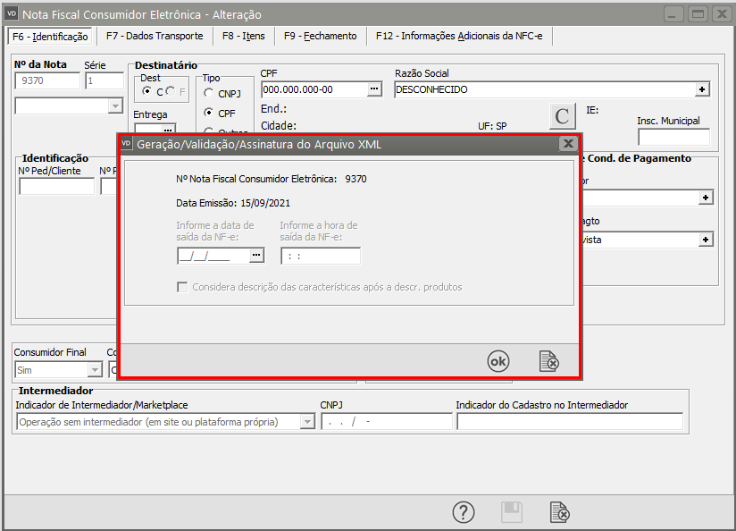
Task: Switch to F7 - Dados Transporte tab
Action: pos(155,36)
